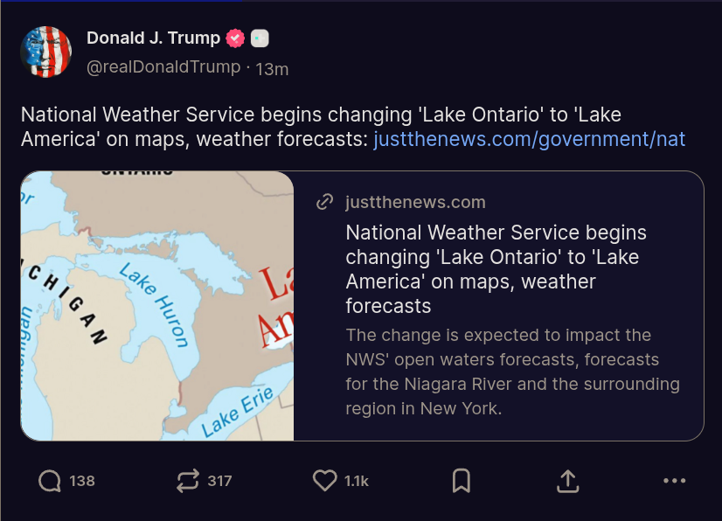Click the 13m post timestamp
The height and width of the screenshot is (521, 722).
pyautogui.click(x=272, y=69)
